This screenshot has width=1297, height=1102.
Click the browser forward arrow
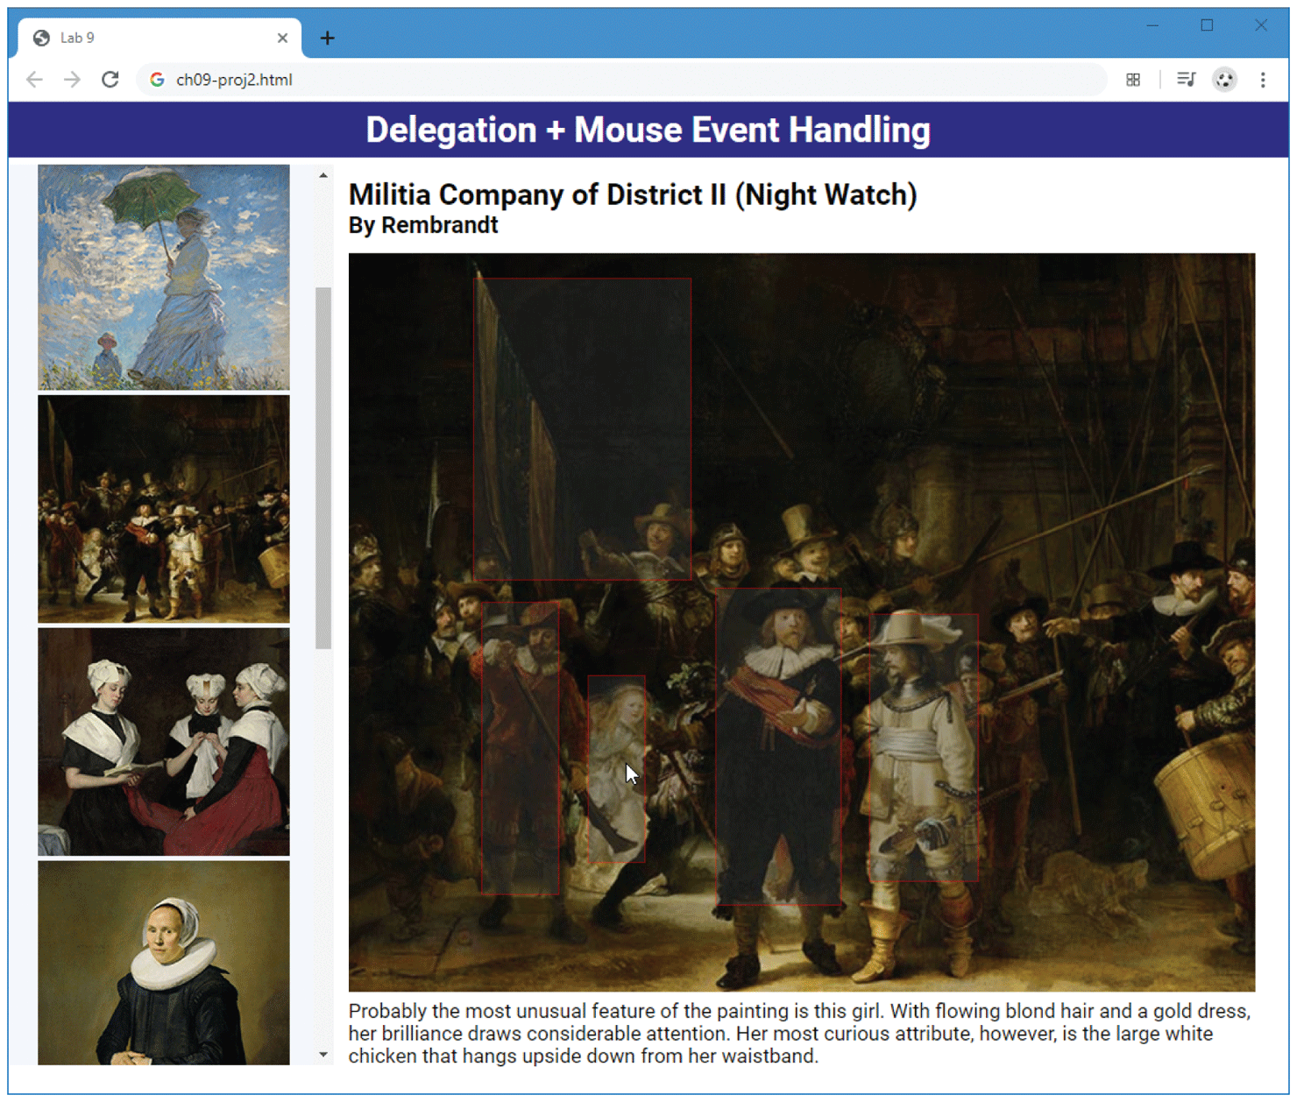coord(72,80)
